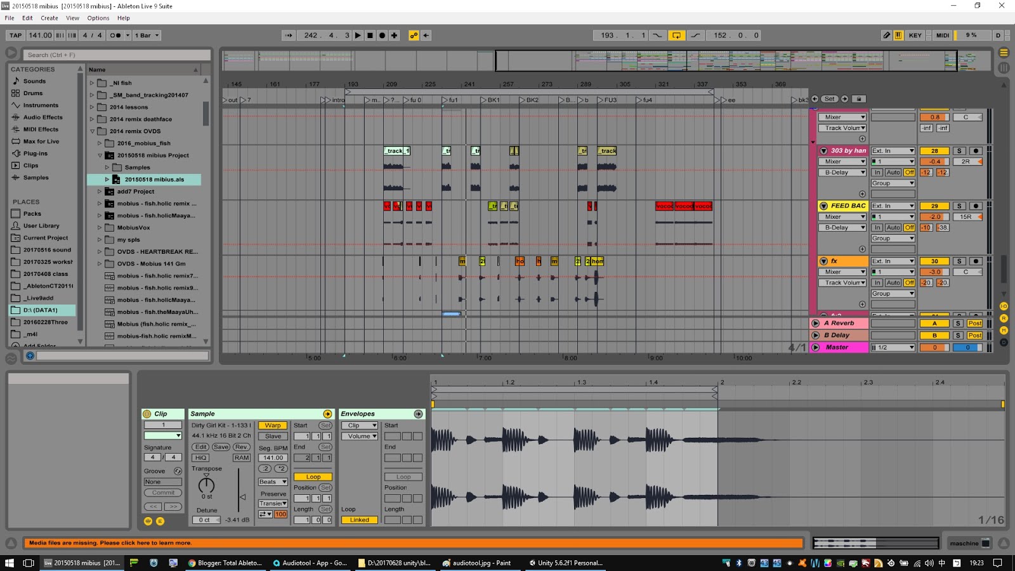Click the Envelopes box toggle (E) icon

pos(160,521)
